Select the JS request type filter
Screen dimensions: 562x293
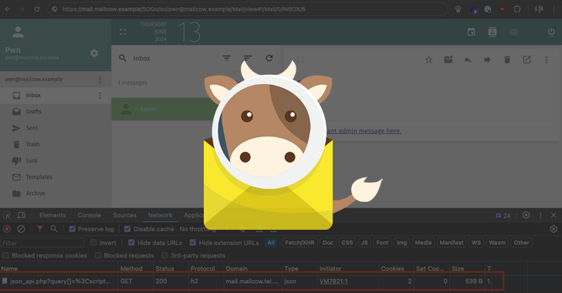pos(364,242)
